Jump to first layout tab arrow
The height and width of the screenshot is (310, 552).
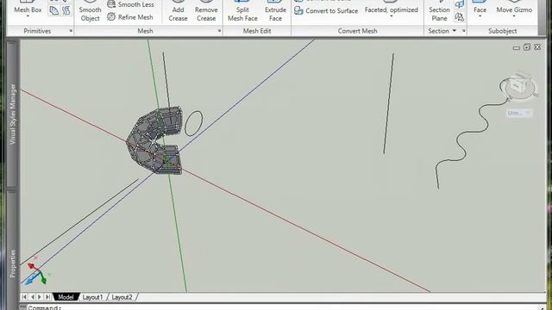click(24, 297)
